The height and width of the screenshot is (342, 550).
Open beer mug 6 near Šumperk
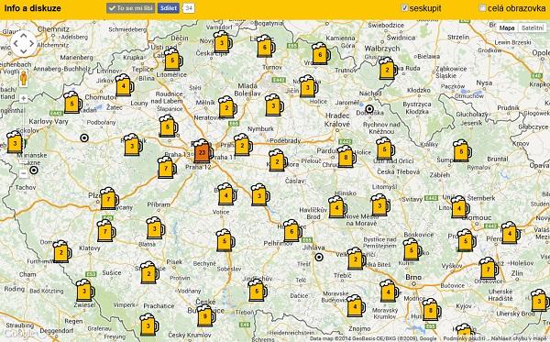coord(462,151)
